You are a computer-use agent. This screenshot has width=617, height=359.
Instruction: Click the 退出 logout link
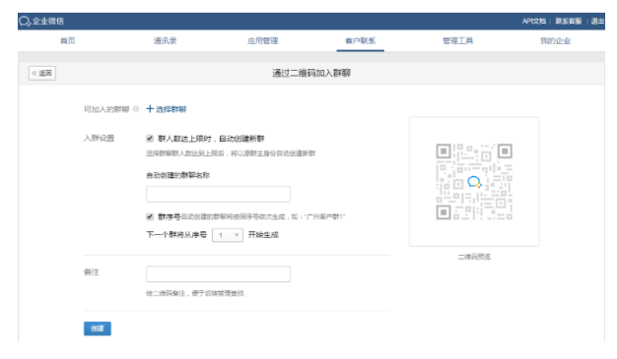(597, 22)
